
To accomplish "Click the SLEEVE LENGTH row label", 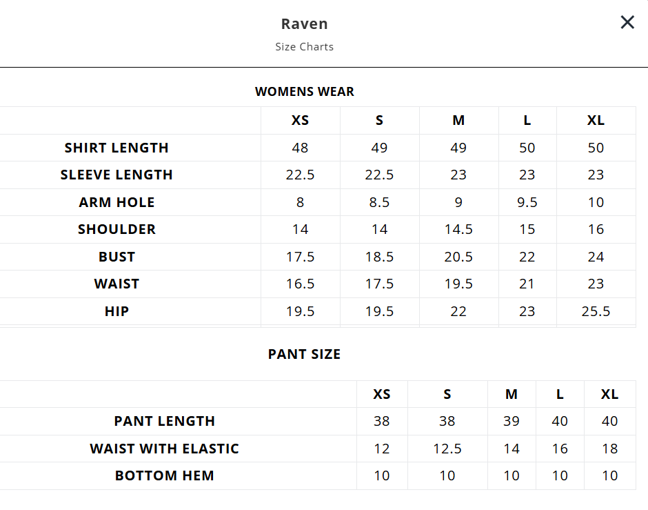I will coord(117,175).
